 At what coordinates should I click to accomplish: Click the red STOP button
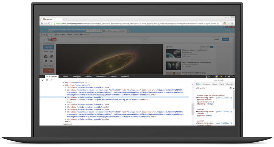(x=49, y=71)
